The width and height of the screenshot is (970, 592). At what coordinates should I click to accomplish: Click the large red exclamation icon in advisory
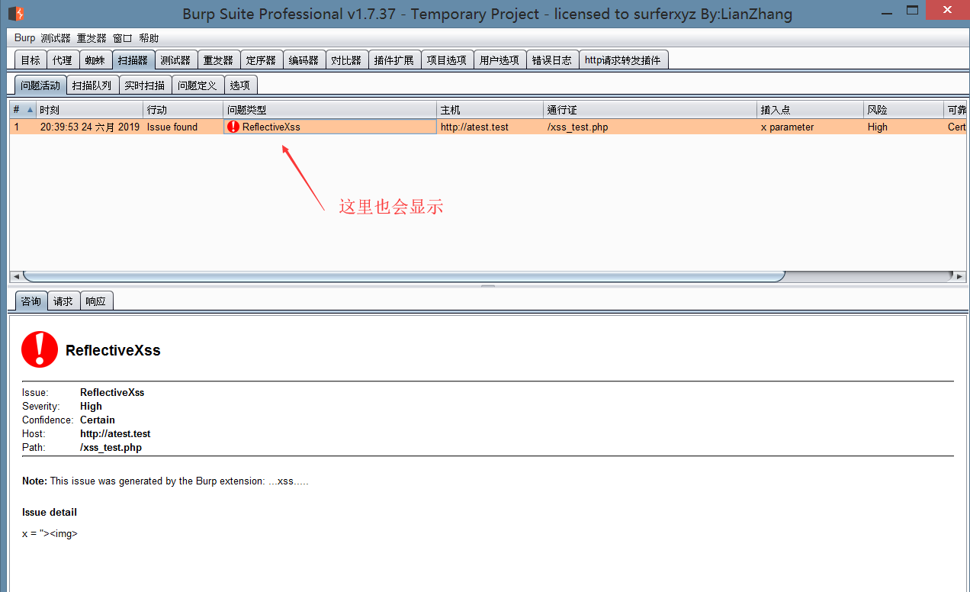click(40, 349)
